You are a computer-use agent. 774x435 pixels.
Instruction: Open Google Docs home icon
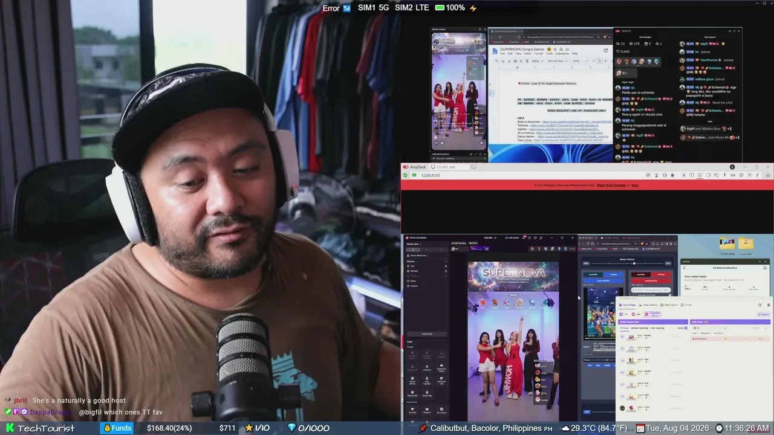[495, 51]
